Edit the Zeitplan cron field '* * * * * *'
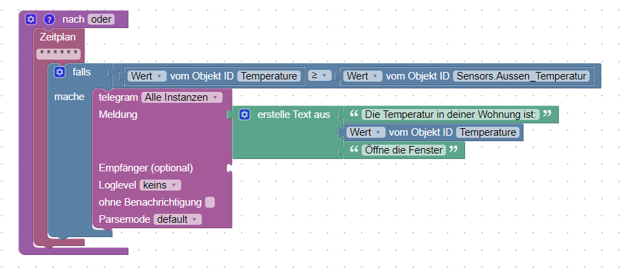Viewport: 627px width, 268px height. click(58, 54)
